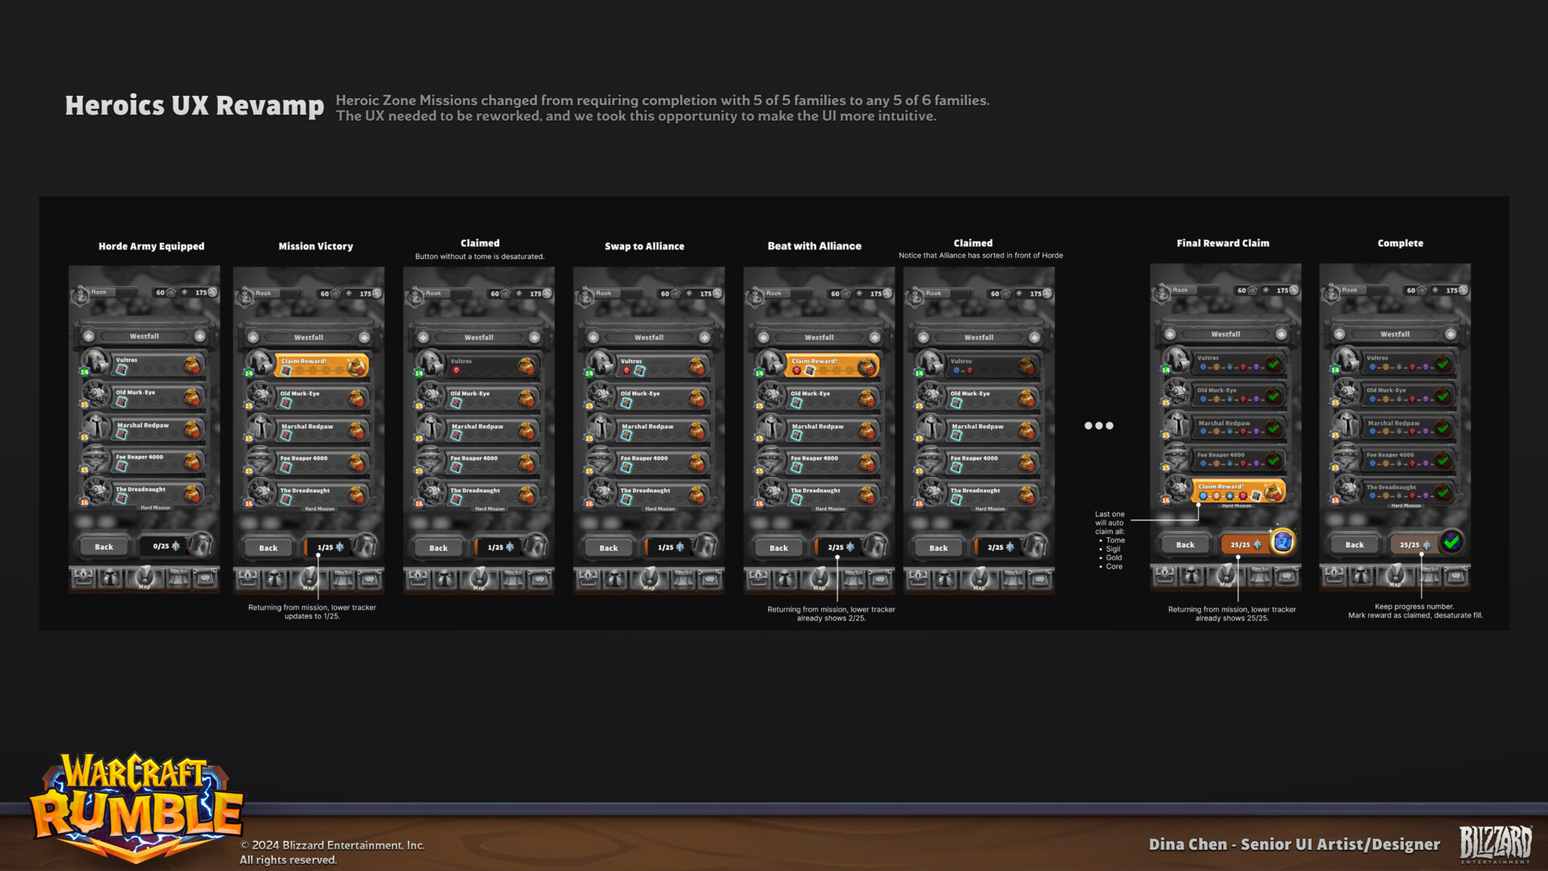Click the sigil icon inside the 0/25 tracker
Viewport: 1548px width, 871px height.
point(175,546)
